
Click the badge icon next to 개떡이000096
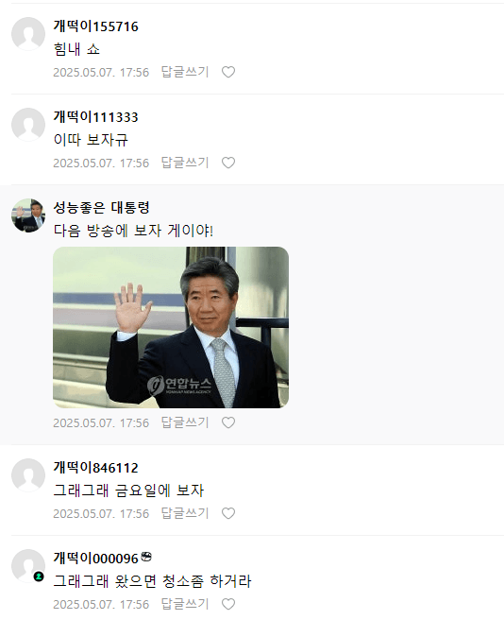click(146, 558)
